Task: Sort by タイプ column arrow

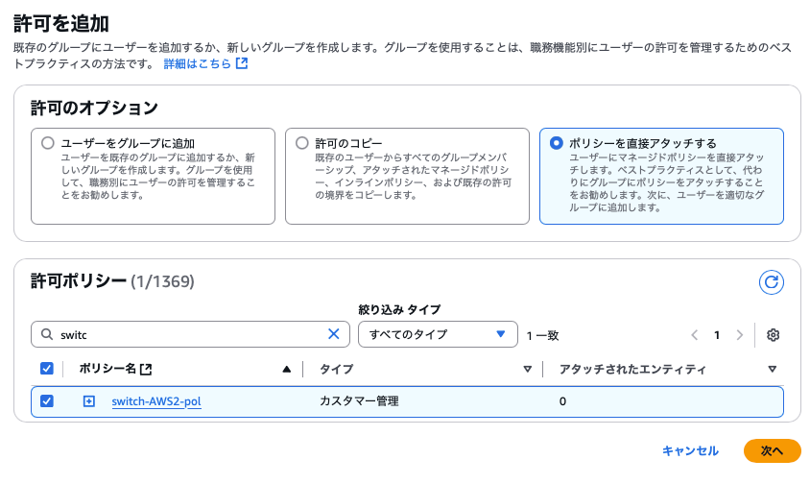Action: click(x=527, y=370)
